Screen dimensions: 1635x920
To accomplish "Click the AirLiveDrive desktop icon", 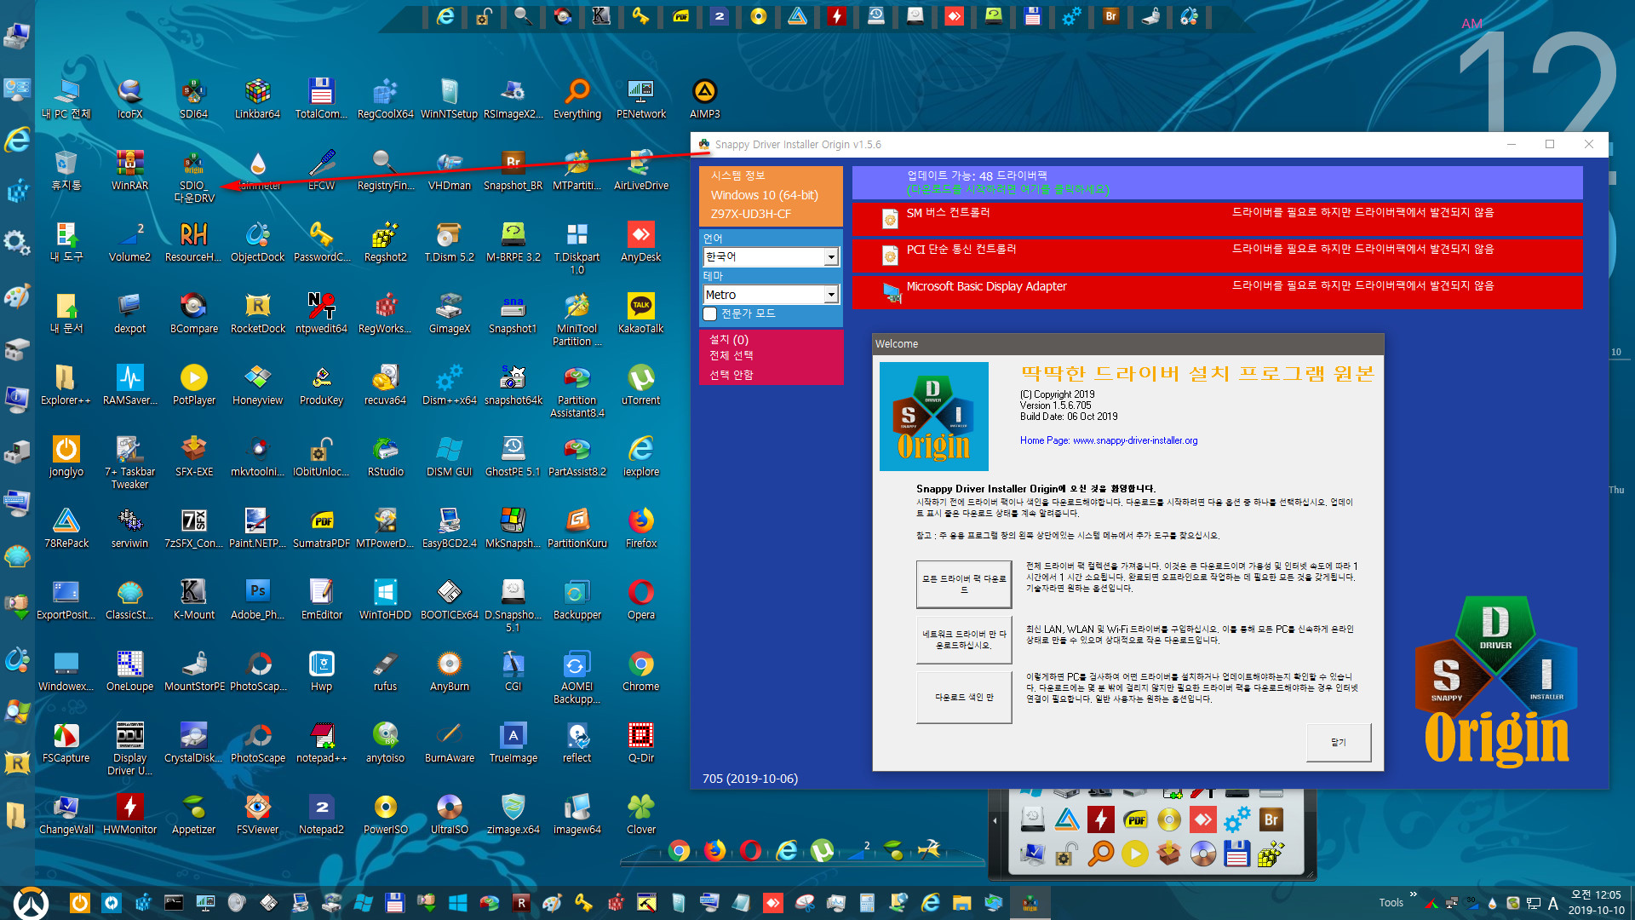I will [x=640, y=170].
